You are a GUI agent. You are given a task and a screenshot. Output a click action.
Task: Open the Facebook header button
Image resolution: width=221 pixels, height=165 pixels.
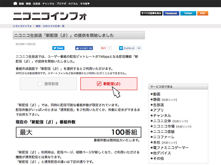coord(171,13)
